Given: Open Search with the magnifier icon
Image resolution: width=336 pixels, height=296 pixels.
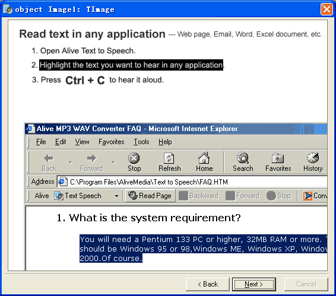Looking at the screenshot, I should 243,158.
